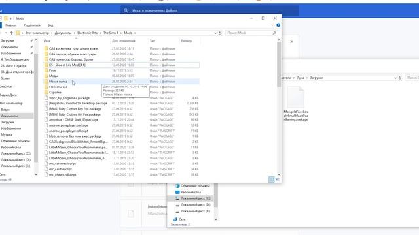The width and height of the screenshot is (419, 235).
Task: Open Локальный диск (D:) in Mods sidebar
Action: pyautogui.click(x=16, y=159)
